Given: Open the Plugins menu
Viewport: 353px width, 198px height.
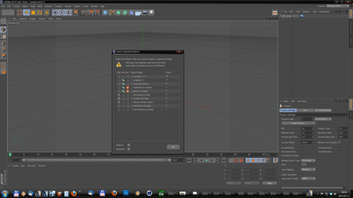Looking at the screenshot, I should tap(77, 6).
